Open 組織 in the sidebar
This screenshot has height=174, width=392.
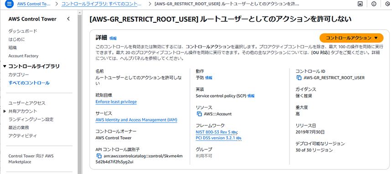[12, 47]
